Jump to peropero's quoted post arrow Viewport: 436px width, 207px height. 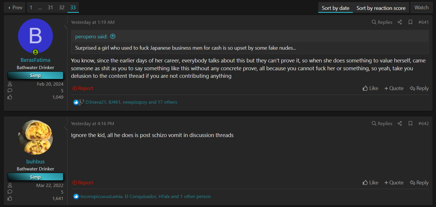(x=113, y=36)
